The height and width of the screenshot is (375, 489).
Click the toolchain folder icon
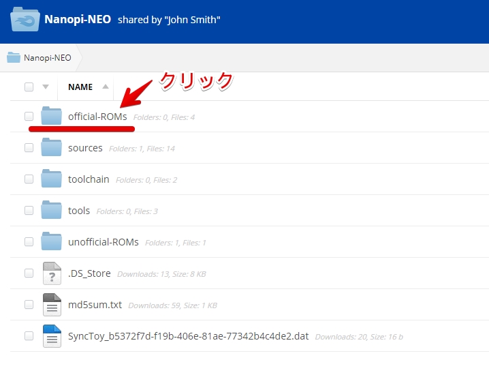point(51,178)
